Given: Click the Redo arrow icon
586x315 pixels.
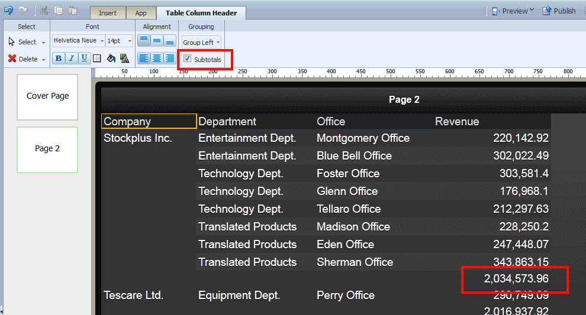Looking at the screenshot, I should [23, 11].
